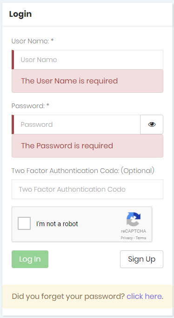Open registration via Sign Up button

click(141, 259)
